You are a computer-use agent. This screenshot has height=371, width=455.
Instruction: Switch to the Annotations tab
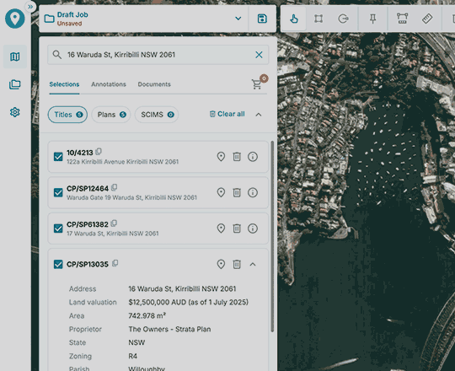[109, 84]
